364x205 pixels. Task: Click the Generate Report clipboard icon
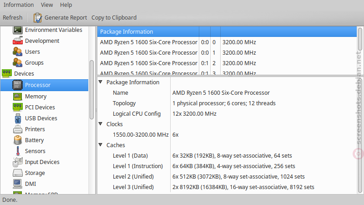[38, 18]
